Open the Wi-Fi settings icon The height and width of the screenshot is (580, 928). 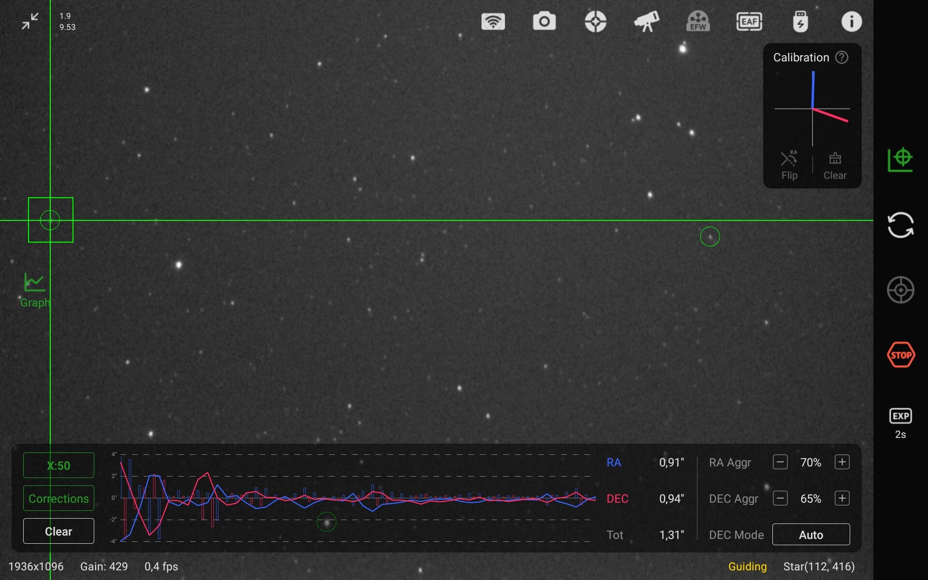pos(493,22)
